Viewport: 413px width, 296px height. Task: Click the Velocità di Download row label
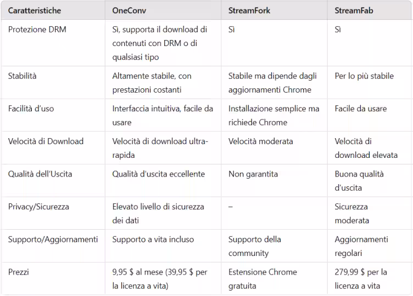point(46,141)
